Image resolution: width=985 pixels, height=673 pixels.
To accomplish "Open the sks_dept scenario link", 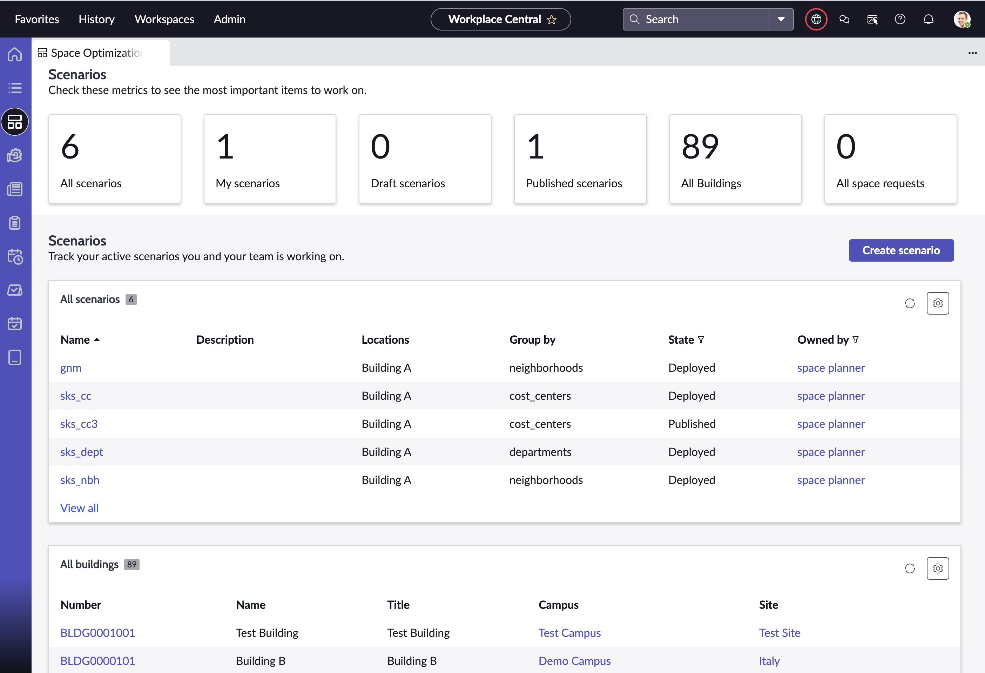I will pyautogui.click(x=81, y=452).
